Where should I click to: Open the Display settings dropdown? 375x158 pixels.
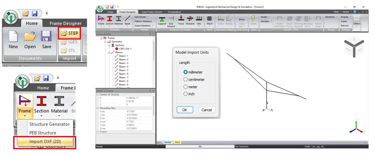346,17
